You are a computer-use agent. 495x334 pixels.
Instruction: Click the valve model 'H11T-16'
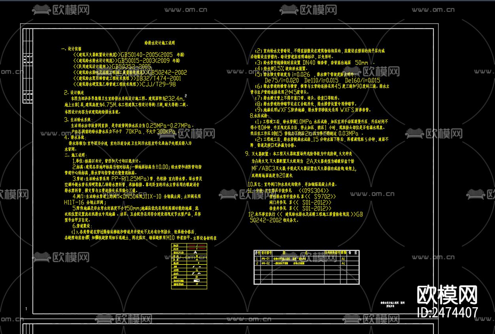tap(74, 202)
